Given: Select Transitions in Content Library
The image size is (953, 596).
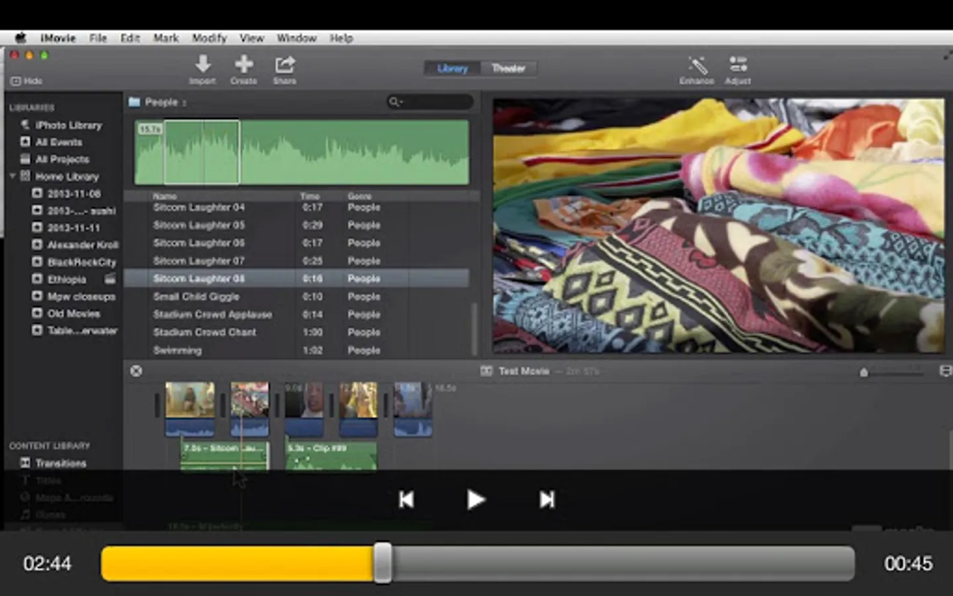Looking at the screenshot, I should (60, 463).
